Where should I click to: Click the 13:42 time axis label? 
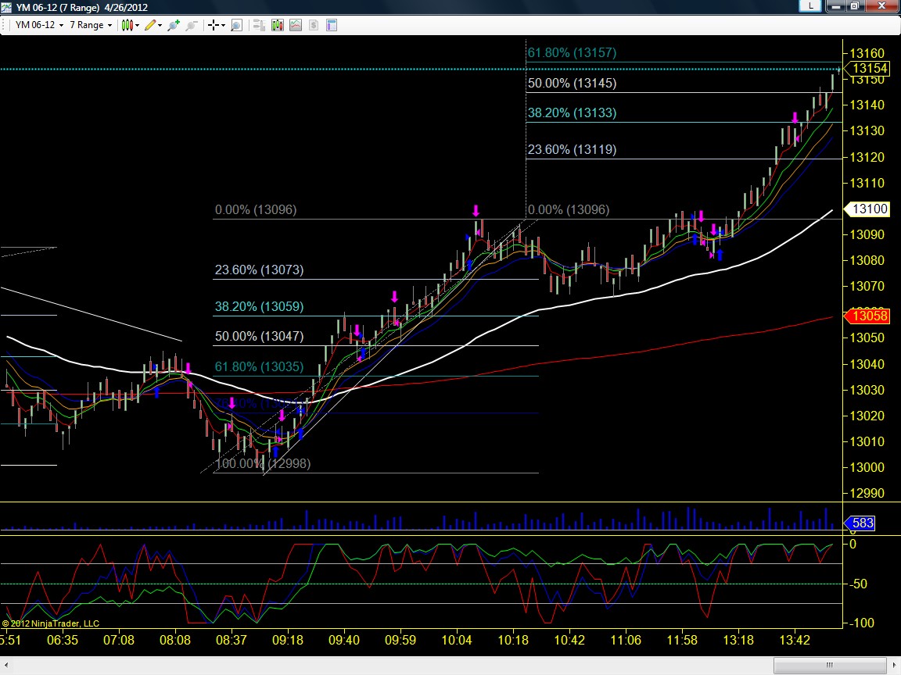click(794, 639)
